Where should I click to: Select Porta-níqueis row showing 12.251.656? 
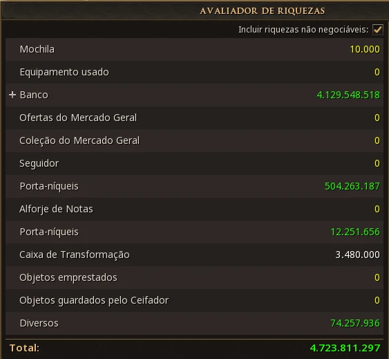[x=194, y=232]
